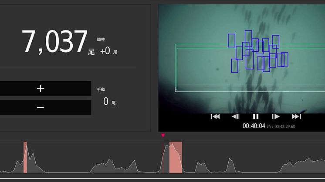
Task: Select the narrow pink region on timeline left
Action: [25, 157]
